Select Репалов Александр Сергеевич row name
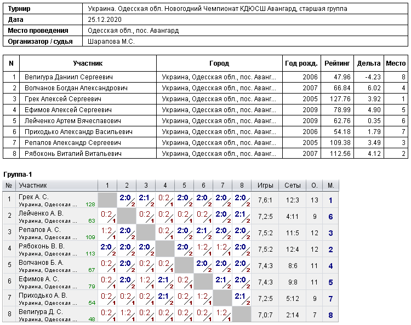This screenshot has height=325, width=411. coord(72,143)
